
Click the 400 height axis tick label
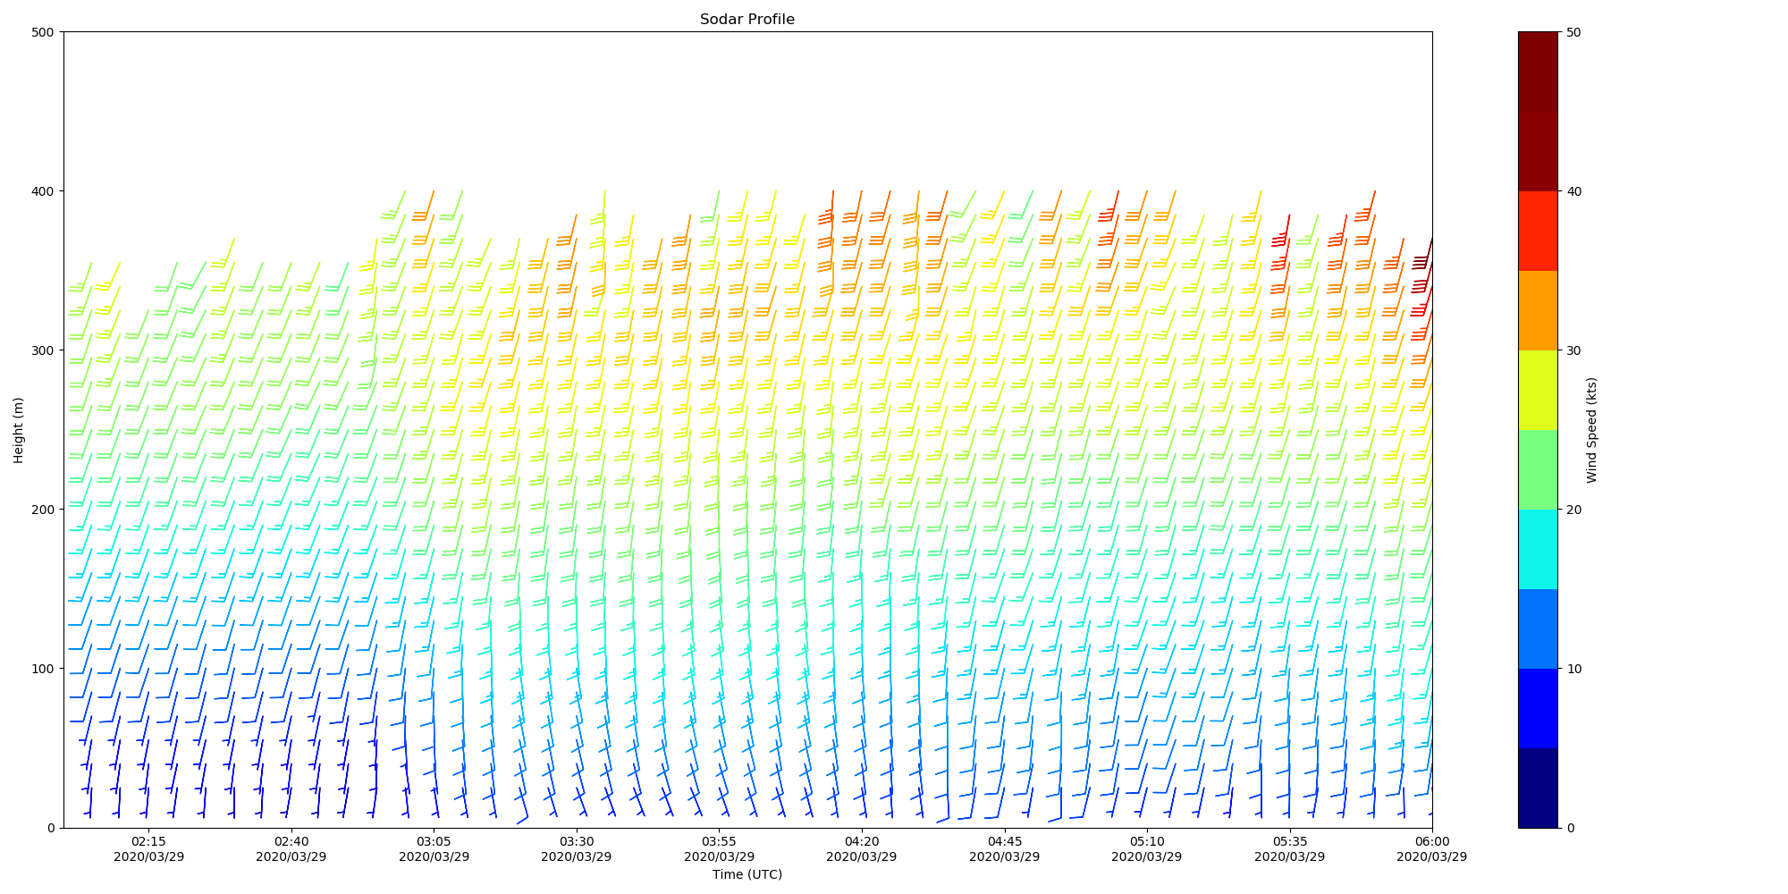click(44, 191)
